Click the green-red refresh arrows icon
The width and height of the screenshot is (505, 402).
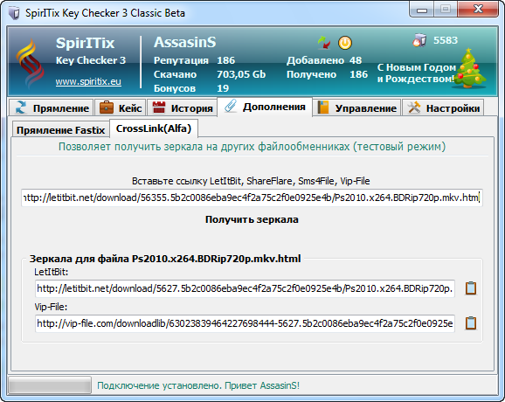[x=324, y=43]
